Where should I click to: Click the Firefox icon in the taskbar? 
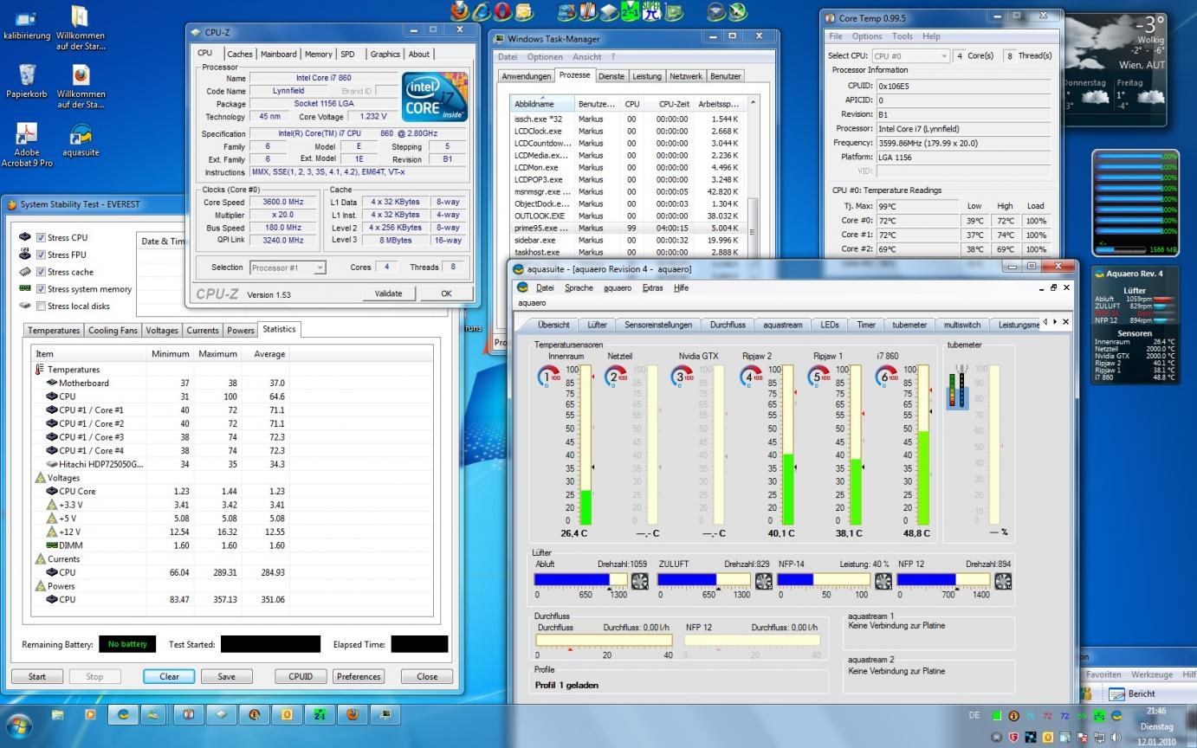pos(353,714)
